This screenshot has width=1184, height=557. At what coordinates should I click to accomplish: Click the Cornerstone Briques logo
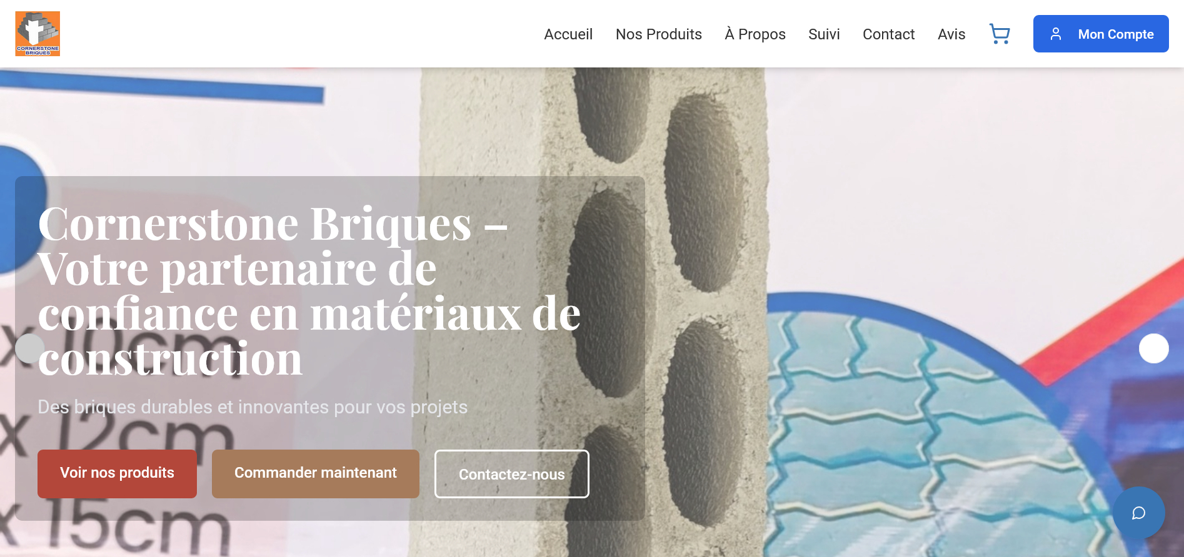(x=38, y=34)
